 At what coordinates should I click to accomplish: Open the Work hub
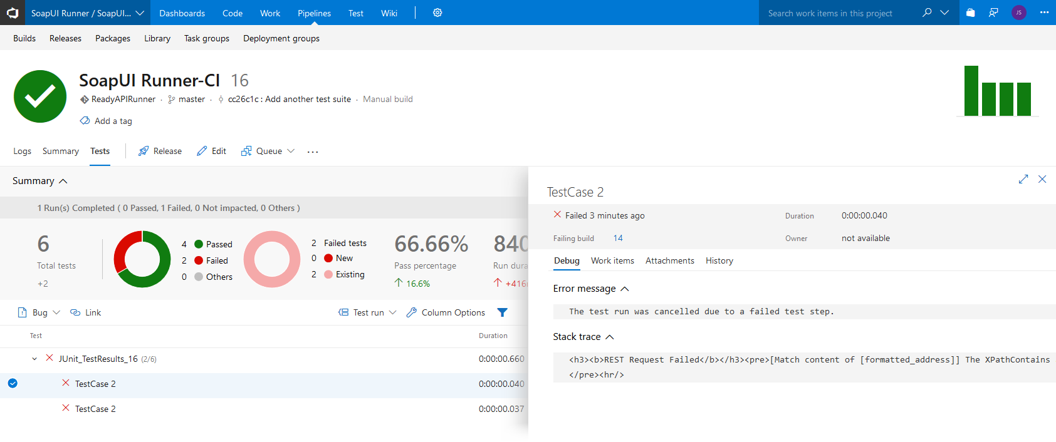[270, 13]
